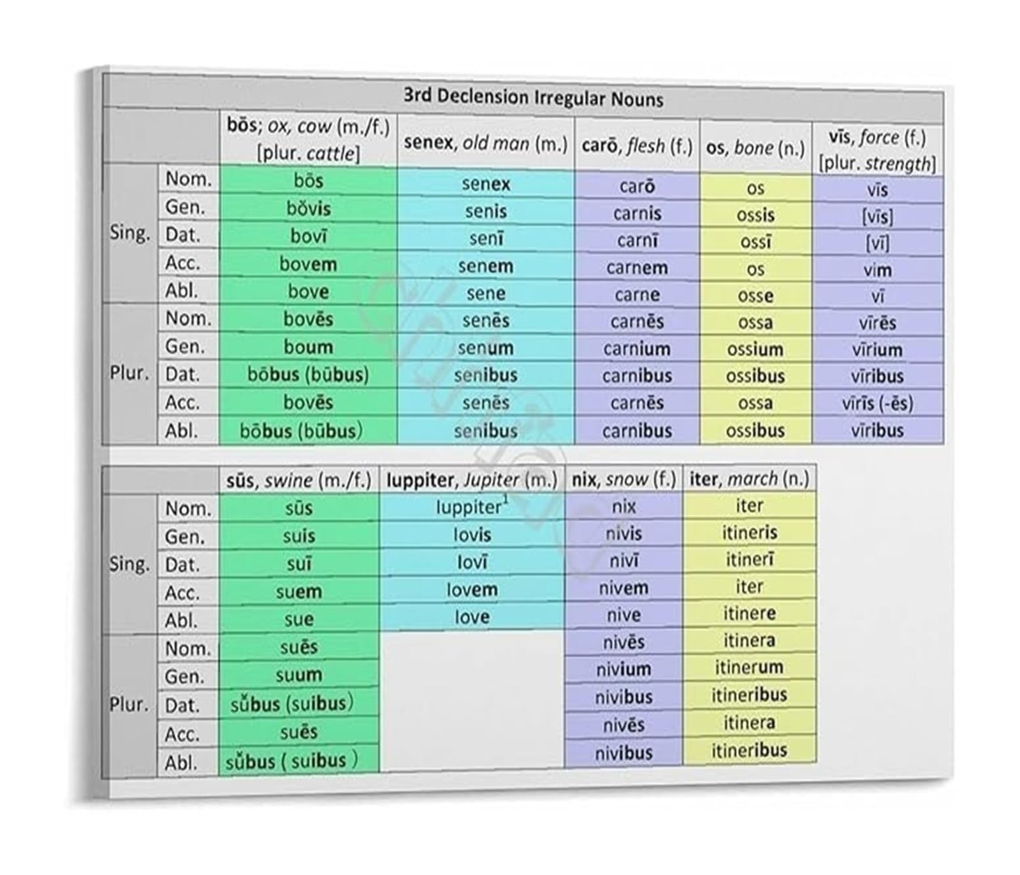
Task: Click the bracketed '[vī]' dative cell
Action: coord(877,243)
